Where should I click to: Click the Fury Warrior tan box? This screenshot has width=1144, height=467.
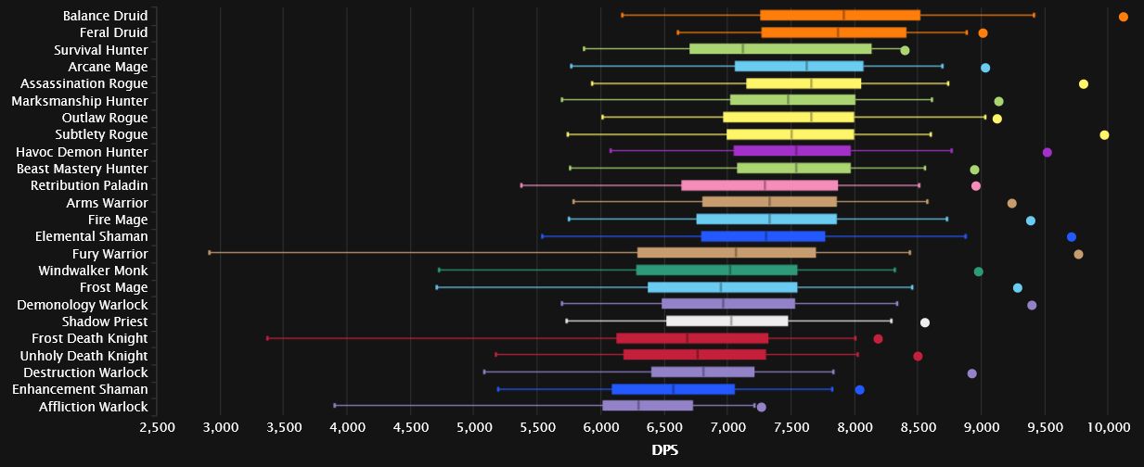pos(726,253)
